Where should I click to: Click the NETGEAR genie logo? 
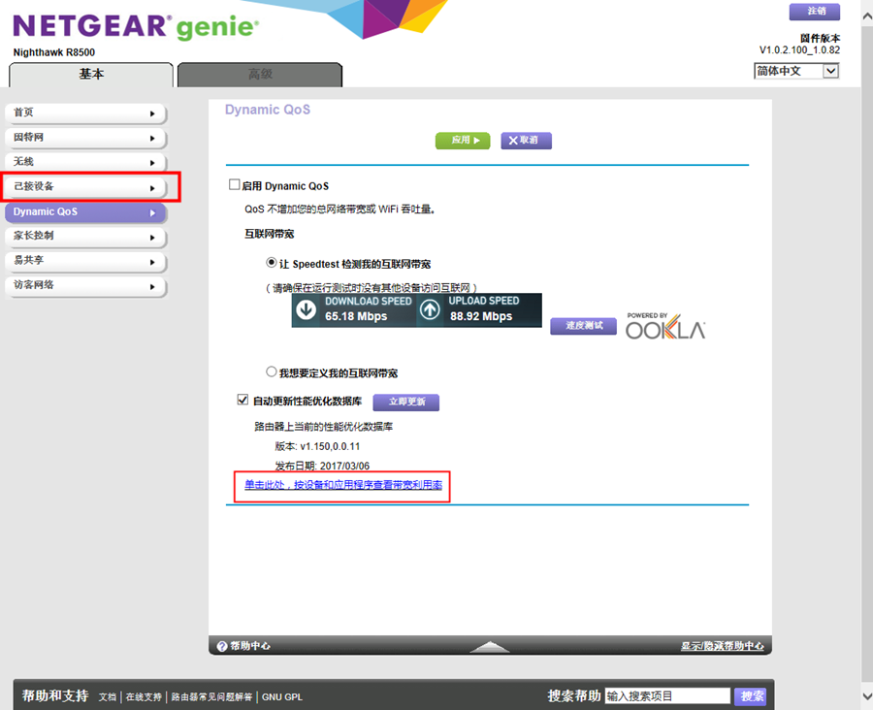click(x=136, y=27)
